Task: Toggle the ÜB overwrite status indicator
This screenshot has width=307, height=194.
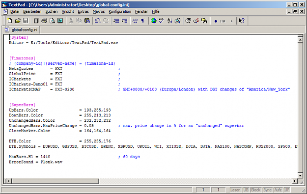Action: (x=246, y=190)
